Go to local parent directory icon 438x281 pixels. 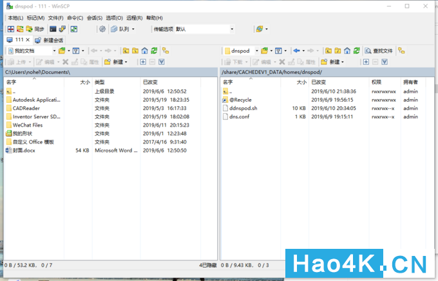coord(126,51)
